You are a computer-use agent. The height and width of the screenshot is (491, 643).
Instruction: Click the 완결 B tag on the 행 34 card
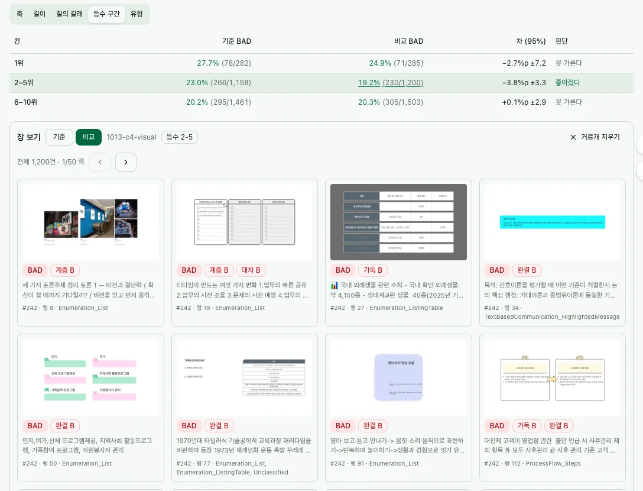pyautogui.click(x=527, y=270)
